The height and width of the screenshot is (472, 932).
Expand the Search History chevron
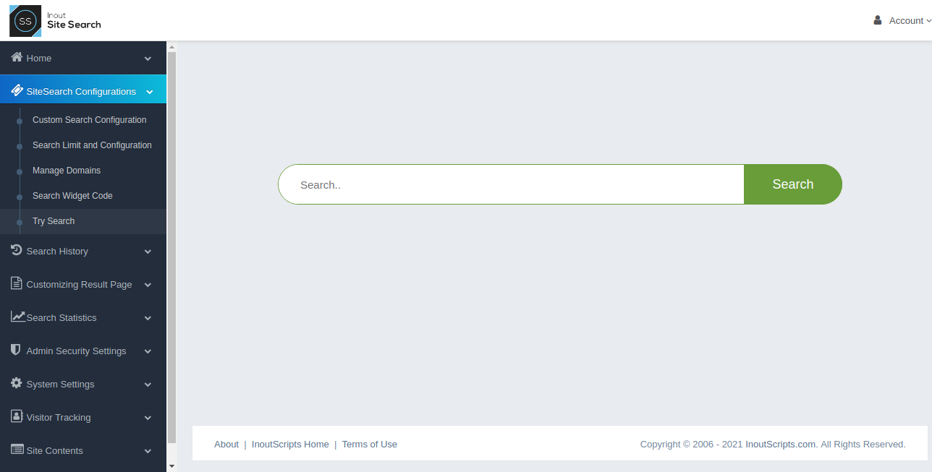pyautogui.click(x=148, y=252)
